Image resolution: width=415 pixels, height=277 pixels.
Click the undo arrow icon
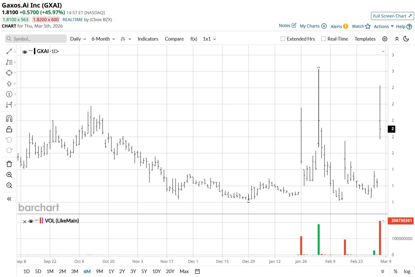pos(9,140)
